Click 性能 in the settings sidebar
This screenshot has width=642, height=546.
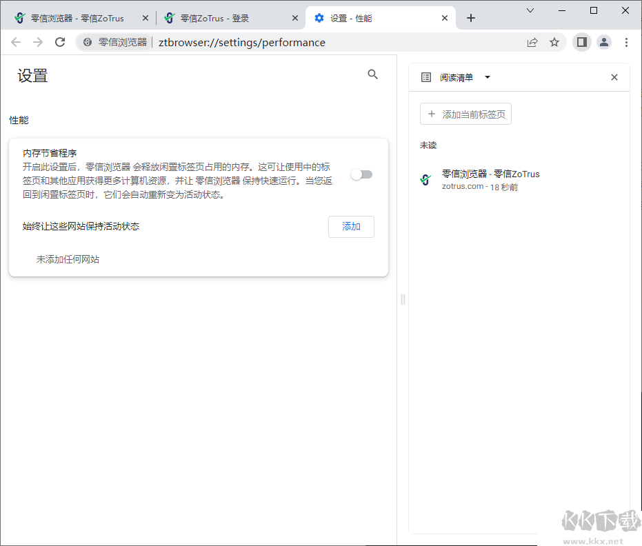point(19,119)
